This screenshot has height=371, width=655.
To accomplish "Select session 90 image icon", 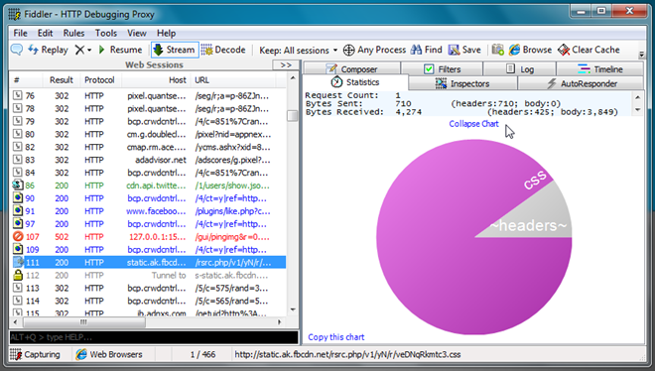I will (18, 198).
